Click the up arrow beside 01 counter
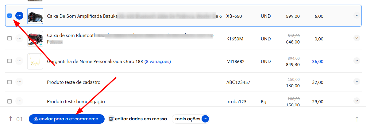The height and width of the screenshot is (128, 366). click(10, 119)
